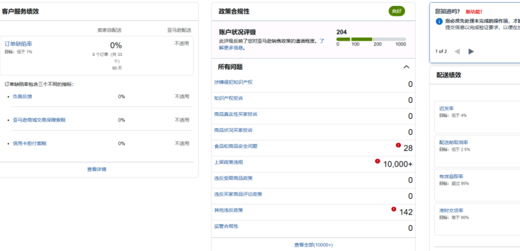The height and width of the screenshot is (251, 520).
Task: Click the 目标:低于 2.5% text
Action: coord(455,149)
